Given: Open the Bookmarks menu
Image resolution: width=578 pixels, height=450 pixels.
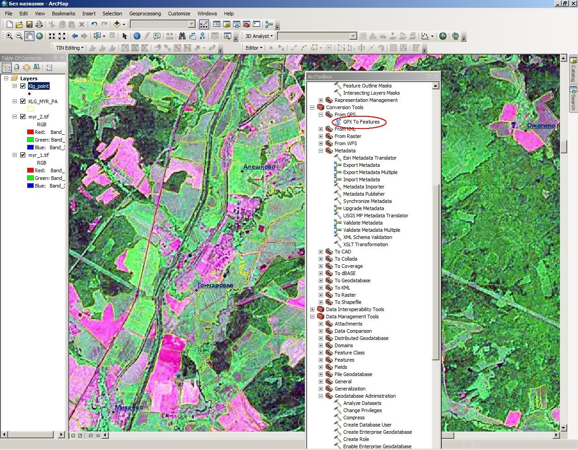Looking at the screenshot, I should [x=63, y=14].
